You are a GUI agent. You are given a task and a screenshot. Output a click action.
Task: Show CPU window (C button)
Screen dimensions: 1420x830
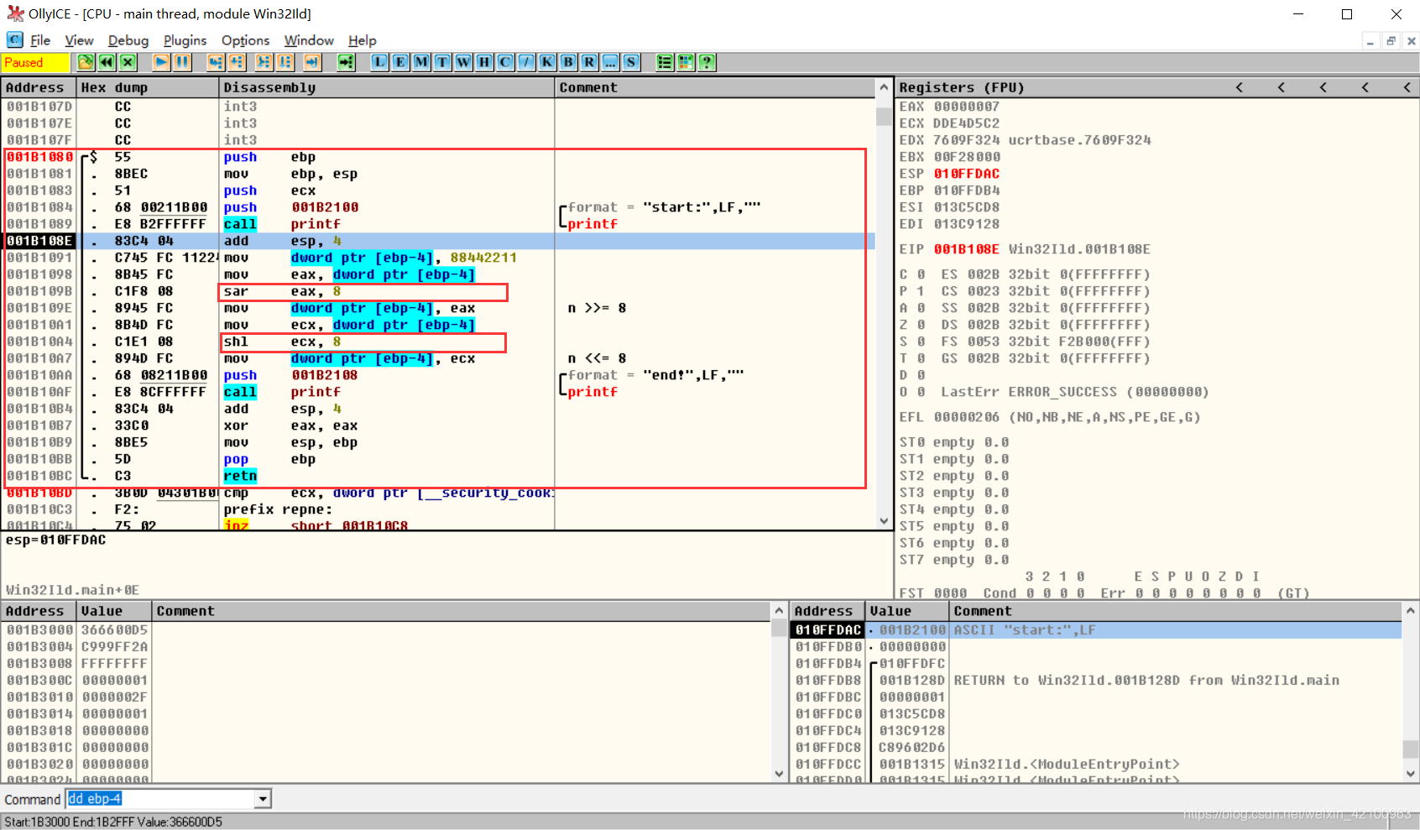505,62
